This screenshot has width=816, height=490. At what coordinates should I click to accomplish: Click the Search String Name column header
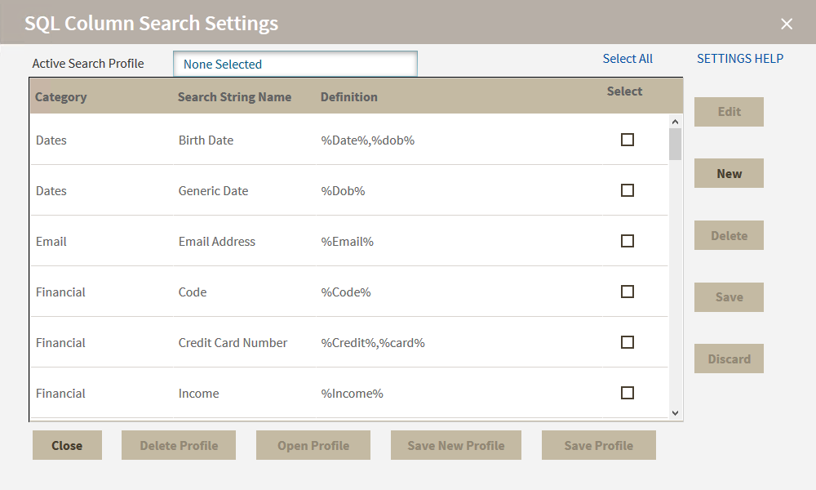point(234,97)
